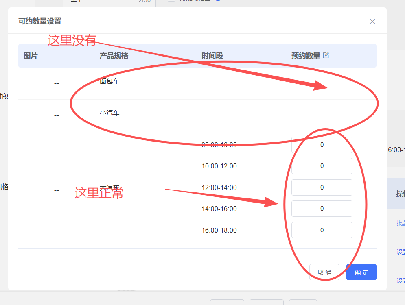Click the 时间段 column header
The width and height of the screenshot is (405, 305).
pyautogui.click(x=212, y=56)
